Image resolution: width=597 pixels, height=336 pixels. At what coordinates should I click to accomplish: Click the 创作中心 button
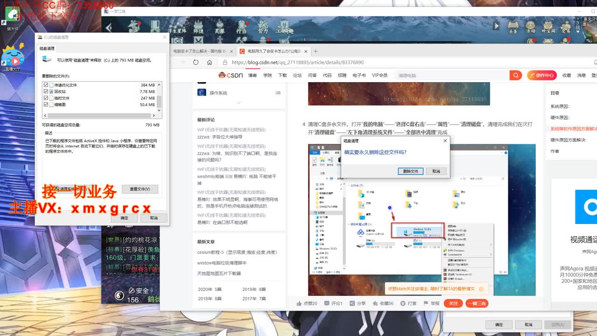pyautogui.click(x=541, y=75)
